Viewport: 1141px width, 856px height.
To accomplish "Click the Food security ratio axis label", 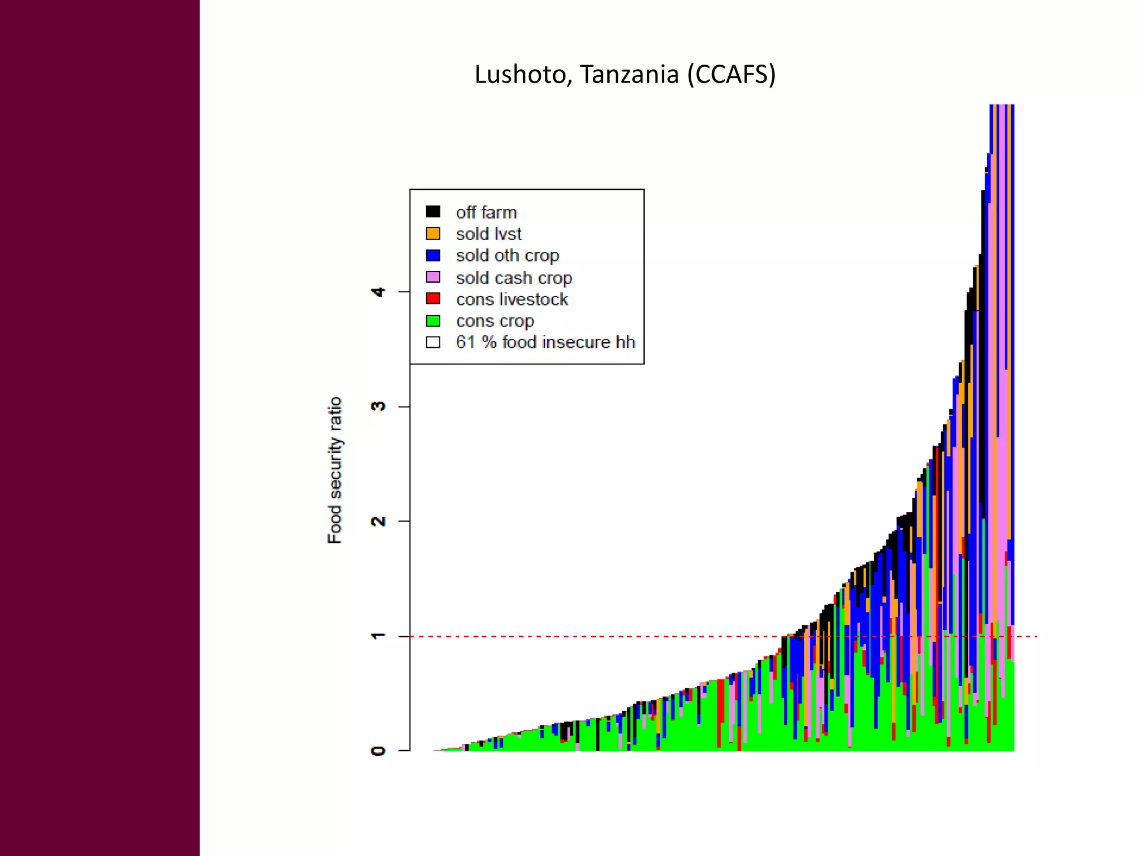I will pyautogui.click(x=334, y=470).
